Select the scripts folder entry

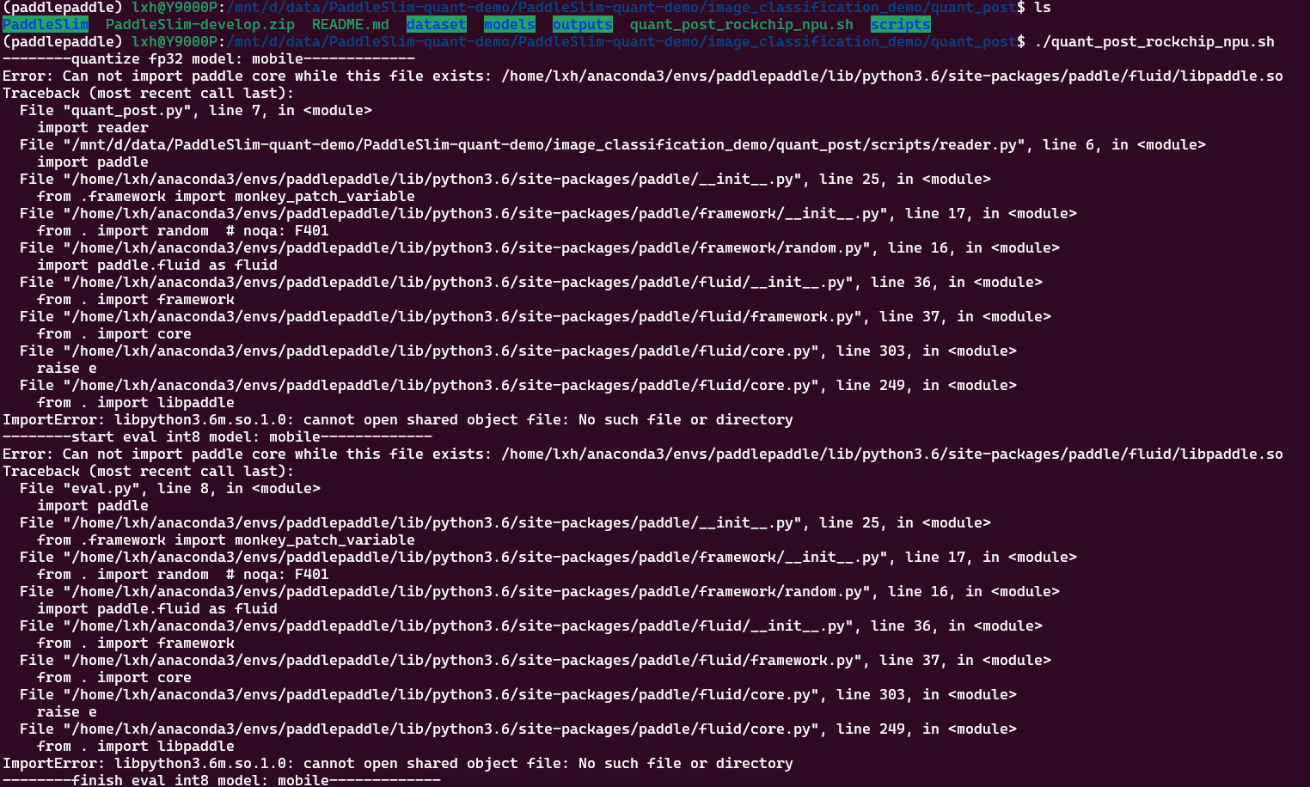pos(900,24)
